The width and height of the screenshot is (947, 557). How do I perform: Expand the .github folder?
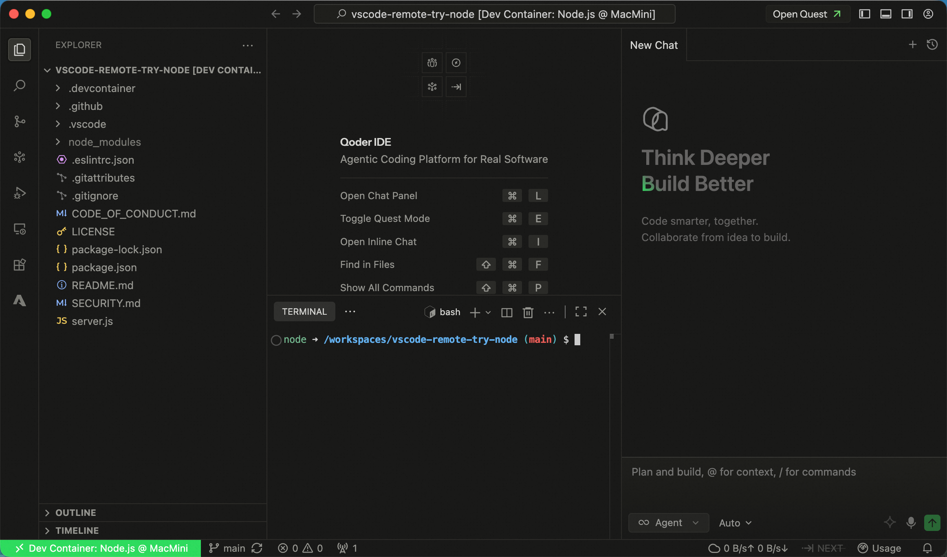click(153, 106)
